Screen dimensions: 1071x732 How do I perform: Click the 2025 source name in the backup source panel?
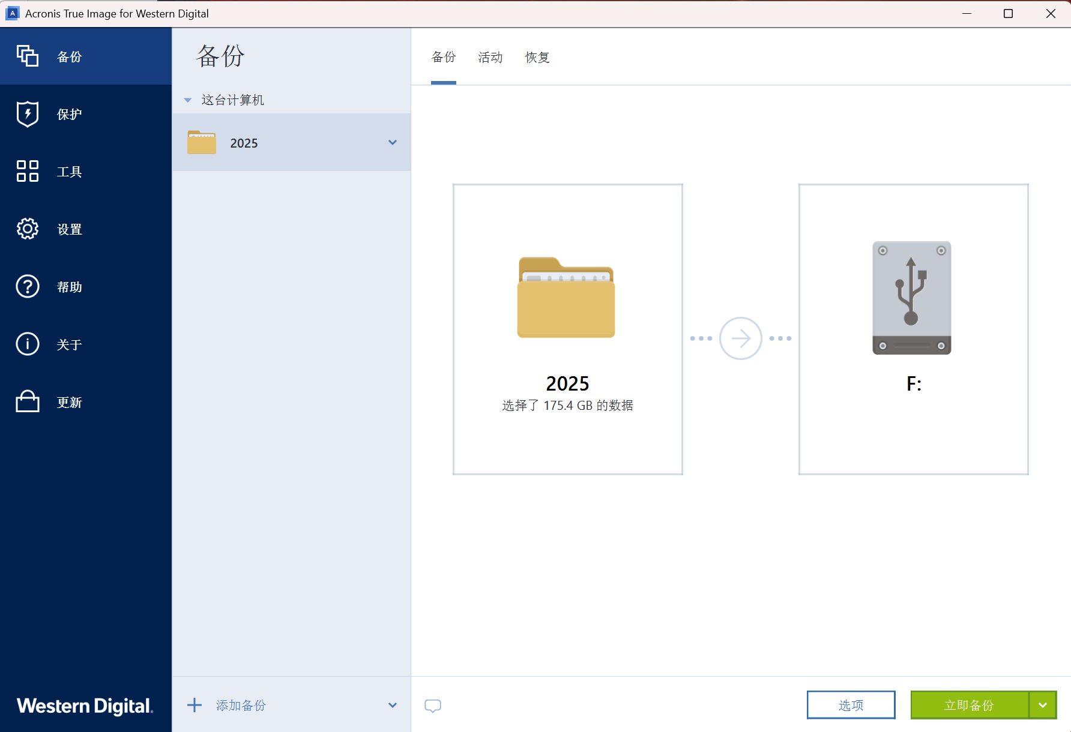click(568, 383)
